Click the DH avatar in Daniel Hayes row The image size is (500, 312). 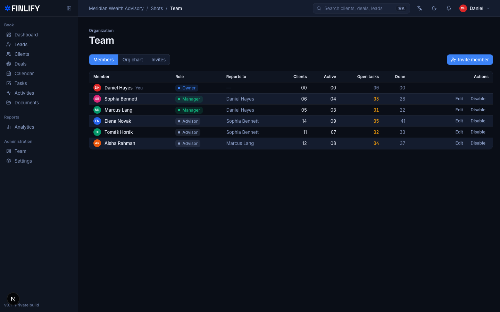97,88
